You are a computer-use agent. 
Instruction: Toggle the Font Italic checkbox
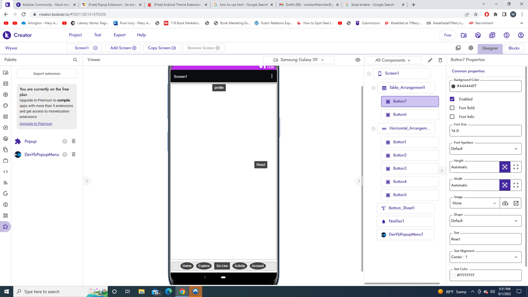point(452,117)
